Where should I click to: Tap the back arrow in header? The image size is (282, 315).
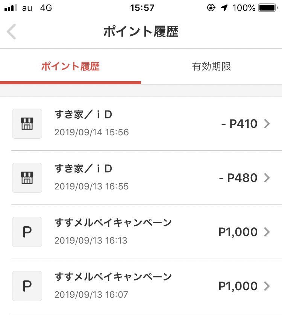(11, 32)
